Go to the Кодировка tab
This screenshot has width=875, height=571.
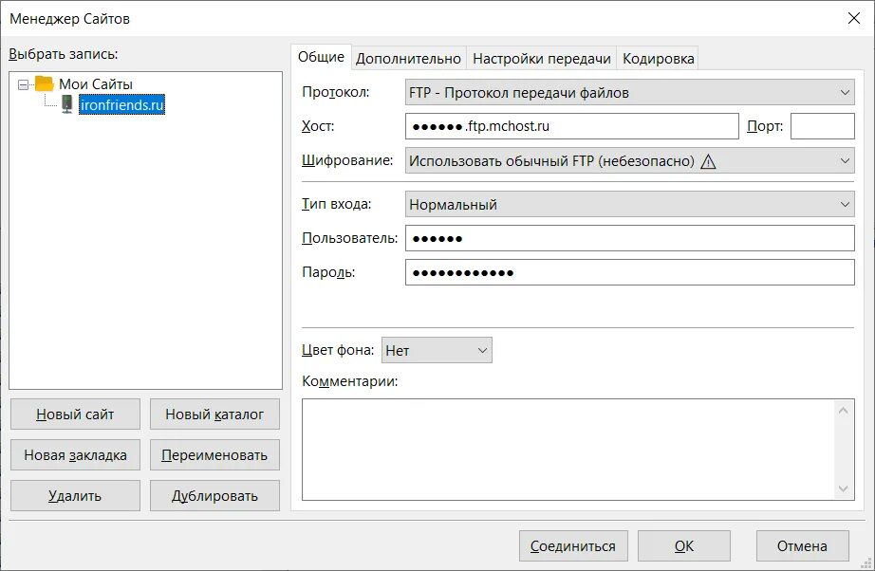659,59
